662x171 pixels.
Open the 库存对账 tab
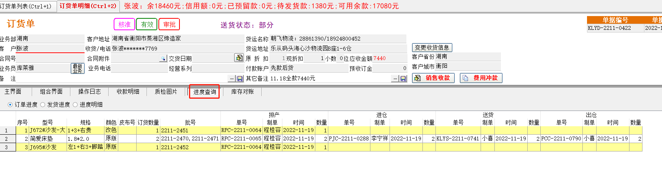[242, 92]
